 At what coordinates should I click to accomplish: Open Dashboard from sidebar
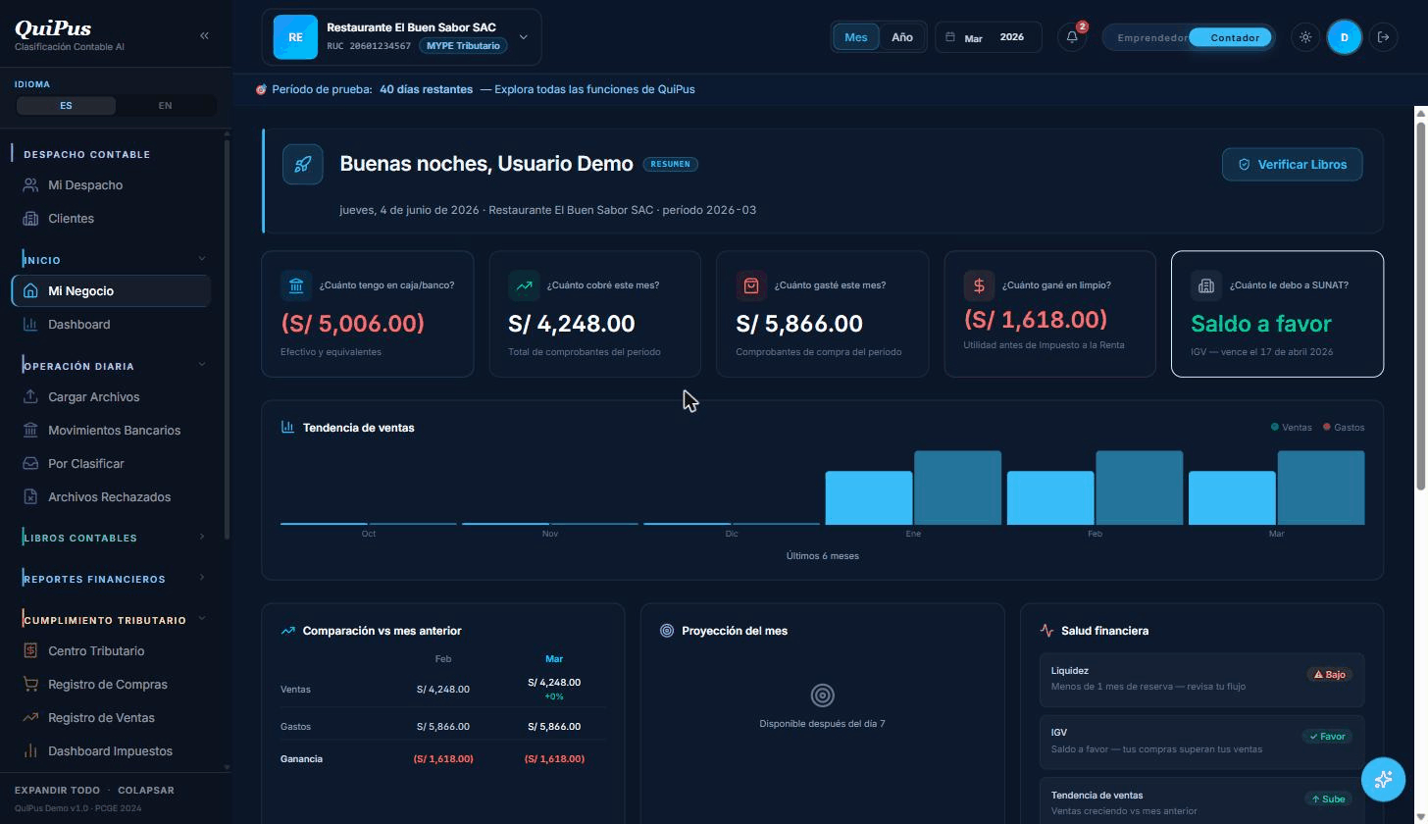coord(111,325)
